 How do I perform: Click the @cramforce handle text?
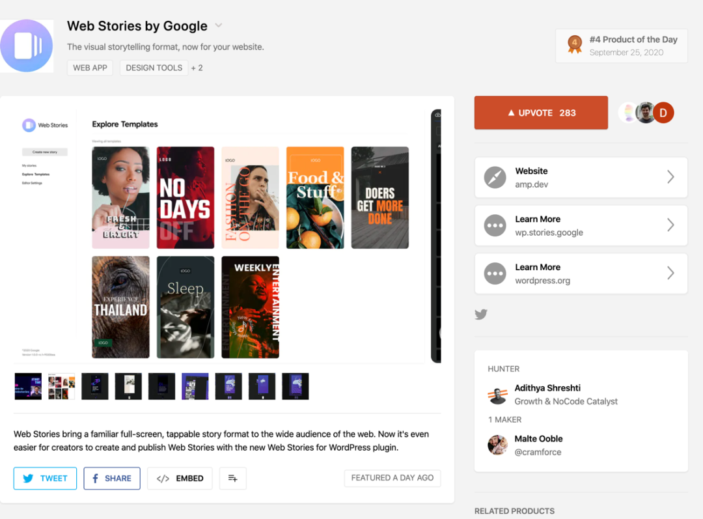tap(538, 452)
